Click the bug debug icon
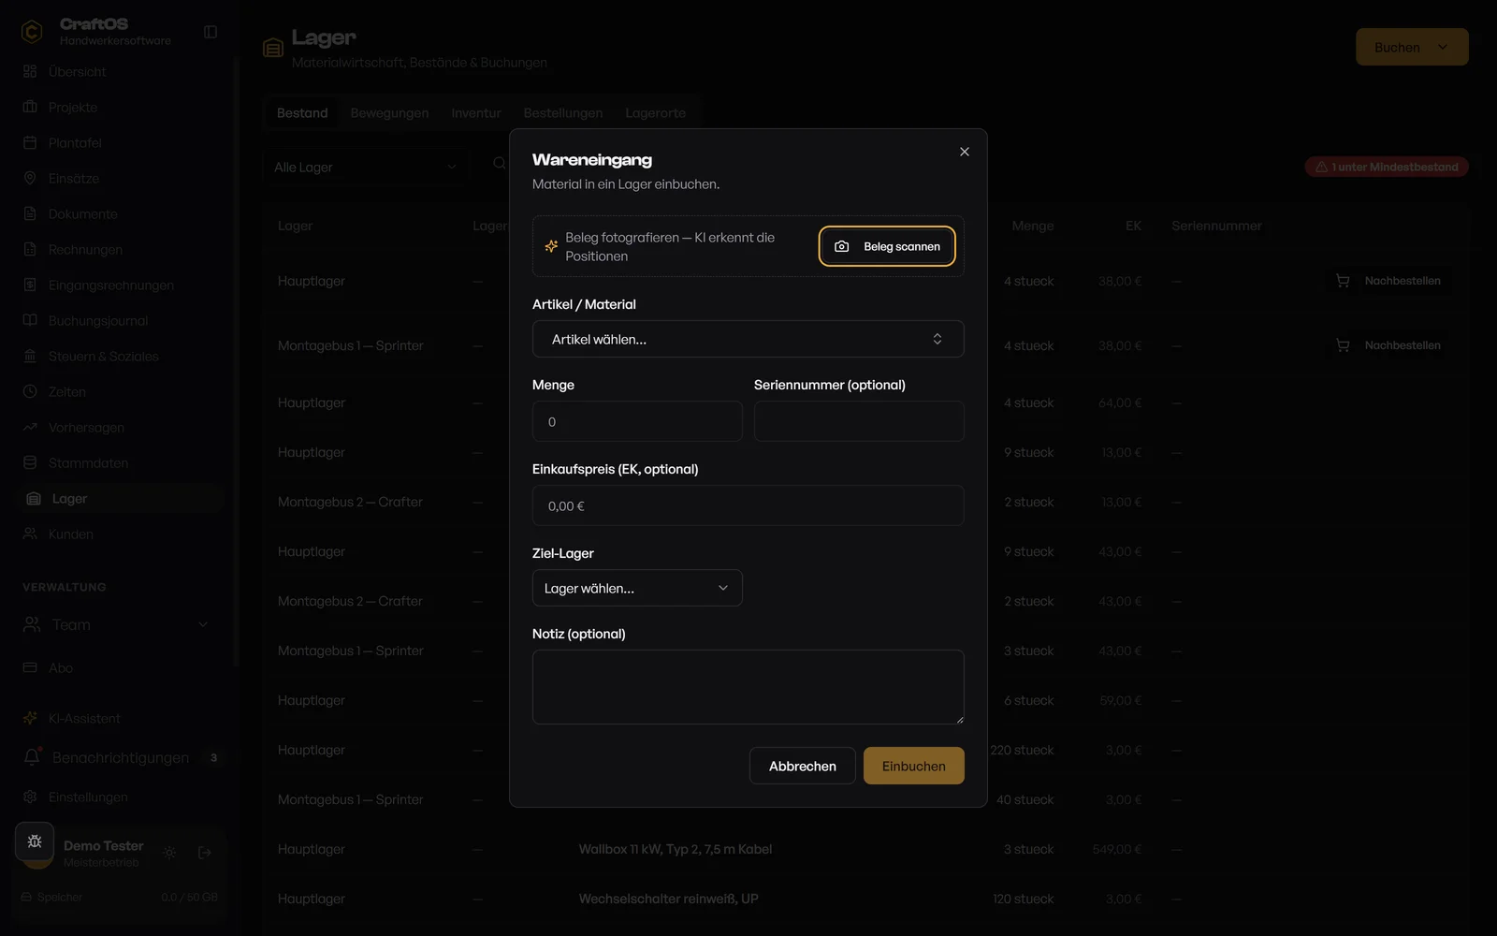Viewport: 1497px width, 936px height. (x=35, y=841)
